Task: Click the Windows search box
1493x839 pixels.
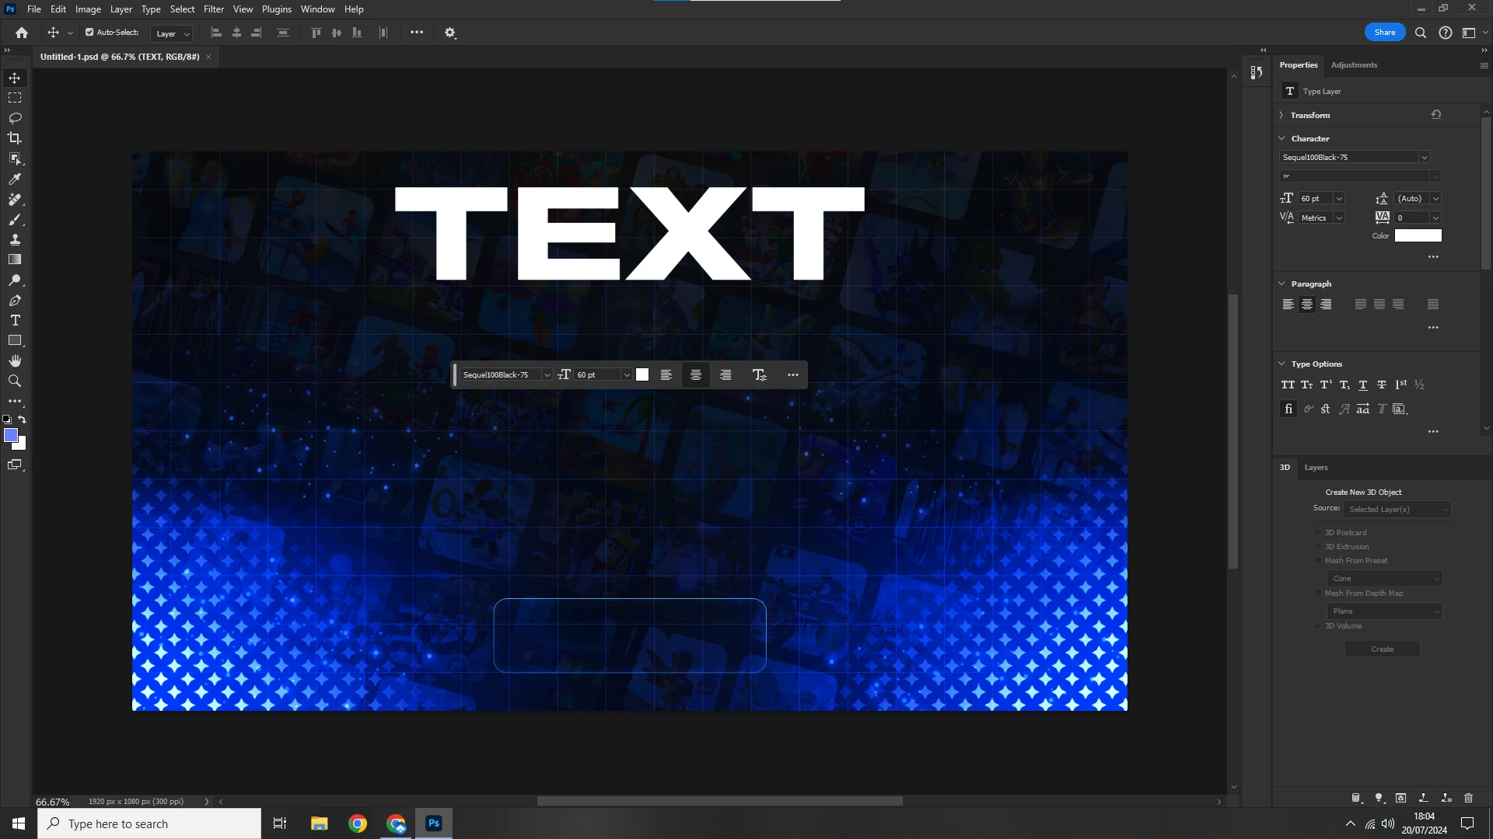Action: point(149,823)
